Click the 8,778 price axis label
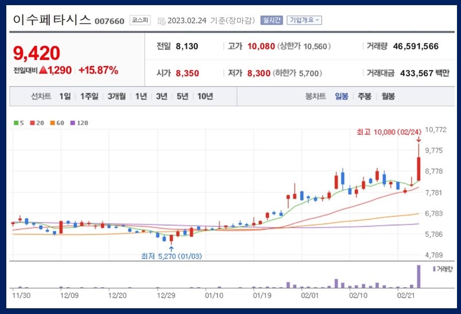 [x=433, y=172]
